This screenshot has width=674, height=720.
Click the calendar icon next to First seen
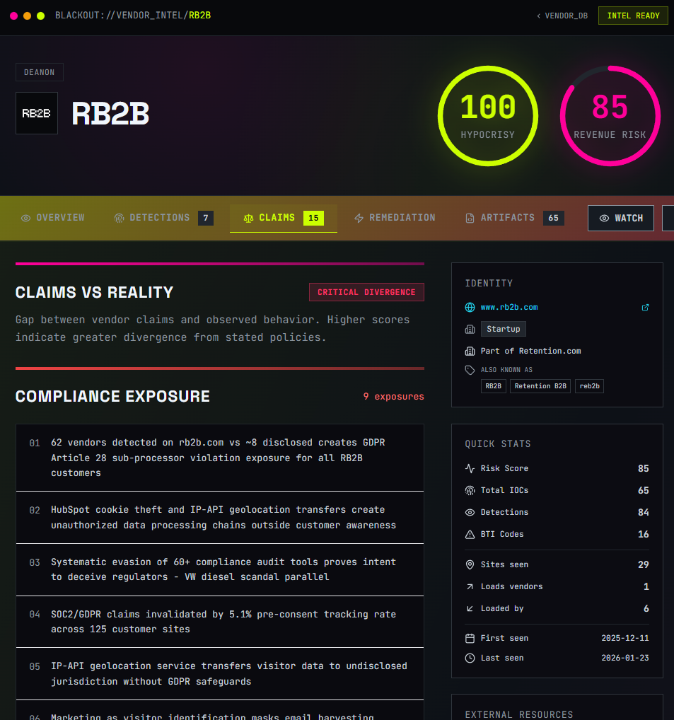468,638
